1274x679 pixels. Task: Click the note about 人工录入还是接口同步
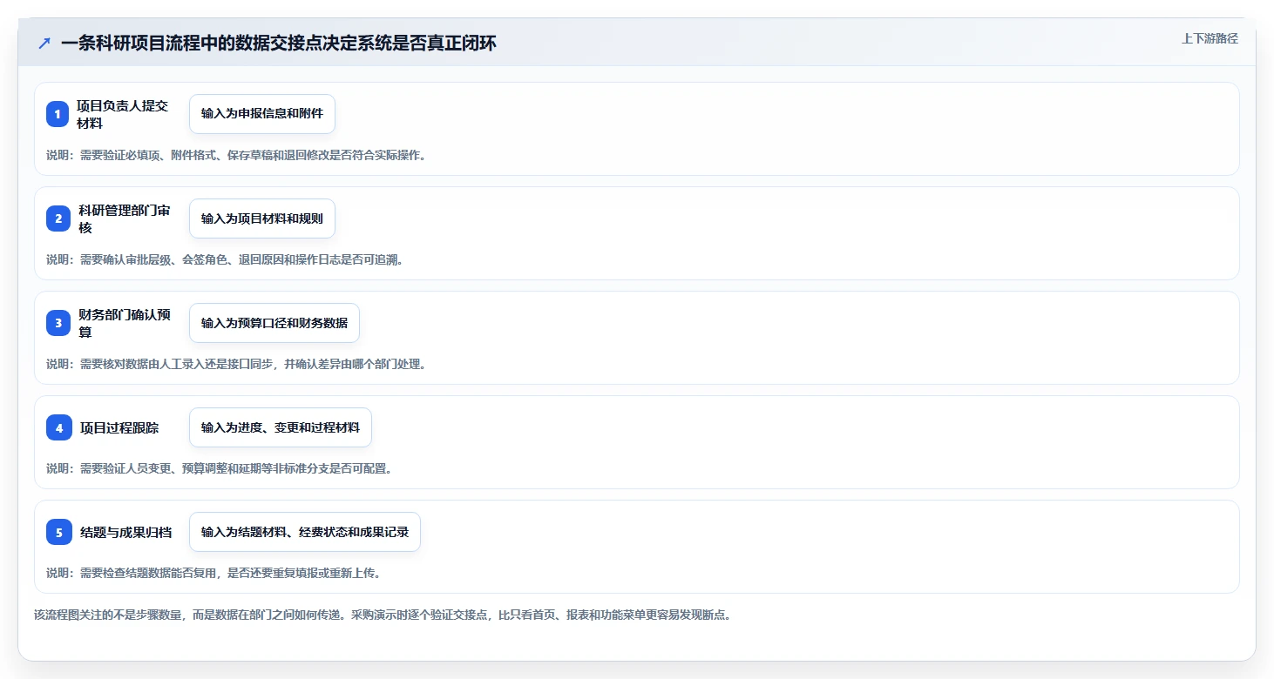tap(236, 364)
